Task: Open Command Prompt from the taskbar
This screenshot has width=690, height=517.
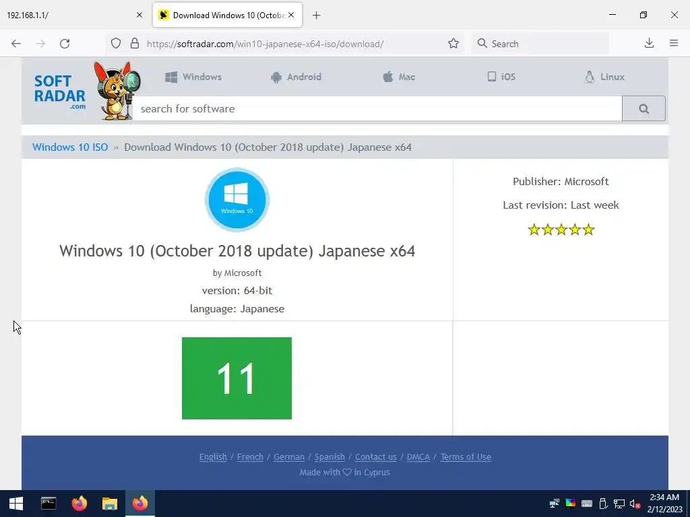Action: [x=49, y=504]
